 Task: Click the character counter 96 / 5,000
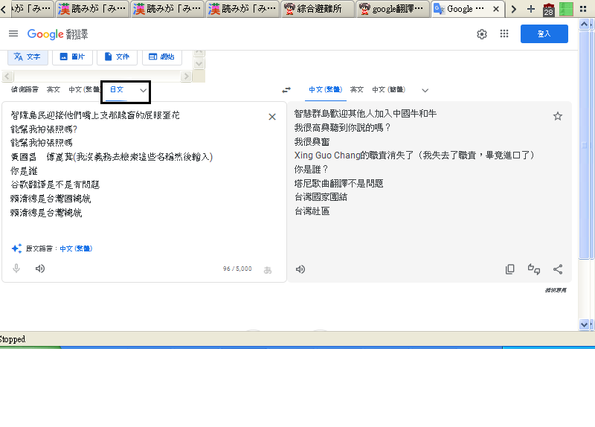pyautogui.click(x=237, y=269)
